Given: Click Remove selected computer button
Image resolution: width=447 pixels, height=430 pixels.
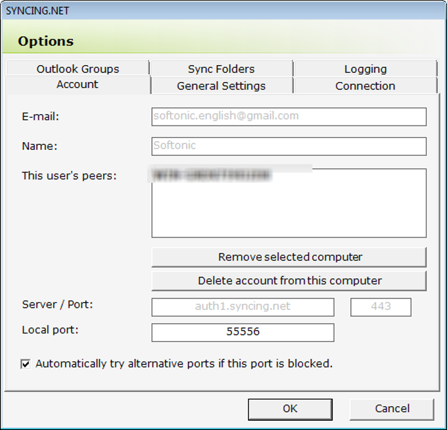Looking at the screenshot, I should point(289,257).
